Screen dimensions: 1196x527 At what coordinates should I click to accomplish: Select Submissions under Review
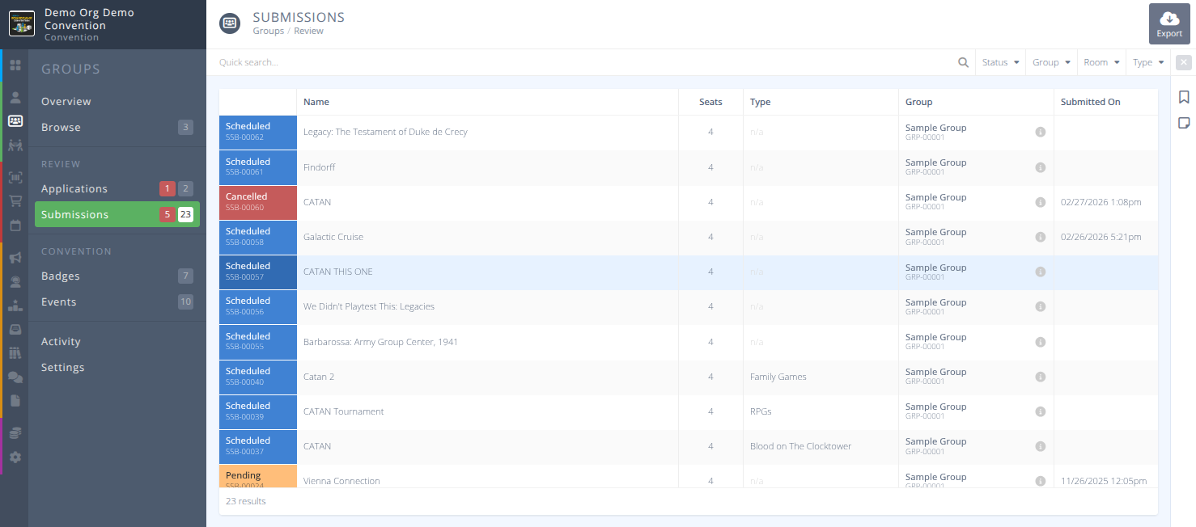click(117, 214)
